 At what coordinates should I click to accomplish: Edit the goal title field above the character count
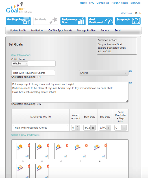point(33,73)
